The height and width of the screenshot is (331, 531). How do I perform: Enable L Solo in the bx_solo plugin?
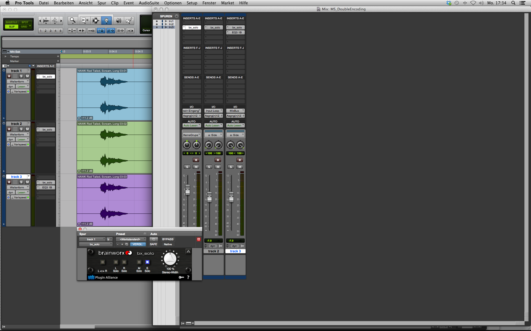[x=116, y=262]
